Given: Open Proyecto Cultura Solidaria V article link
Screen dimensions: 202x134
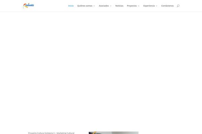Looking at the screenshot, I should point(51,133).
